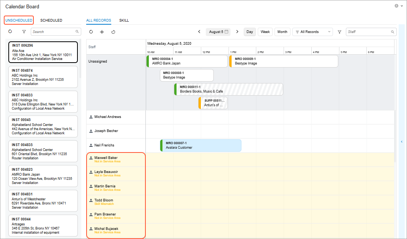Open filter for unscheduled list

coord(24,32)
